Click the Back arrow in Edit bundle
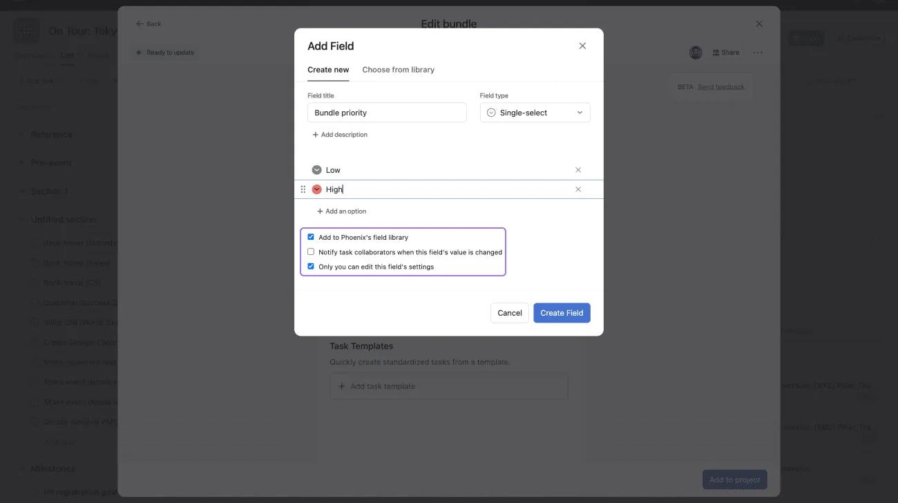 [x=140, y=23]
